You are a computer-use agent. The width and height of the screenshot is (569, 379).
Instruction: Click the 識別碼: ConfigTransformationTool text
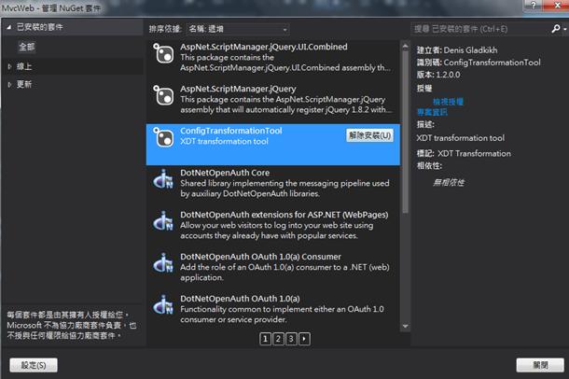click(479, 63)
